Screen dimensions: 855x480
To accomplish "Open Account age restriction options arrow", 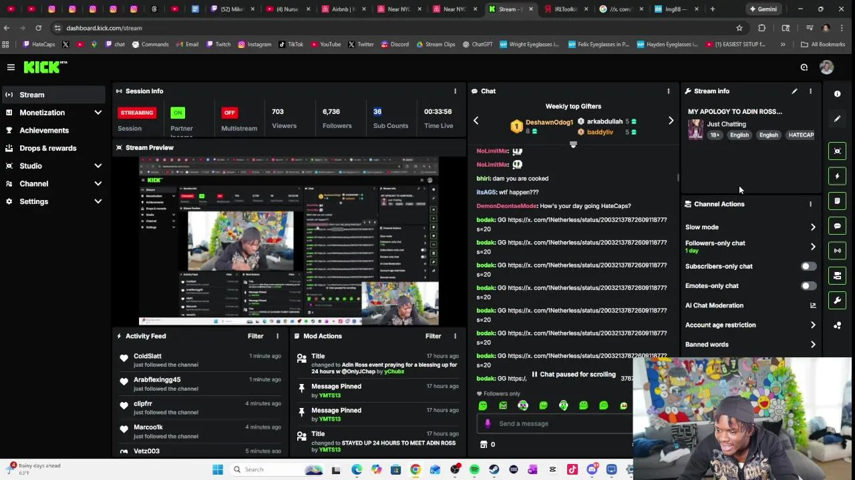I will coord(813,325).
